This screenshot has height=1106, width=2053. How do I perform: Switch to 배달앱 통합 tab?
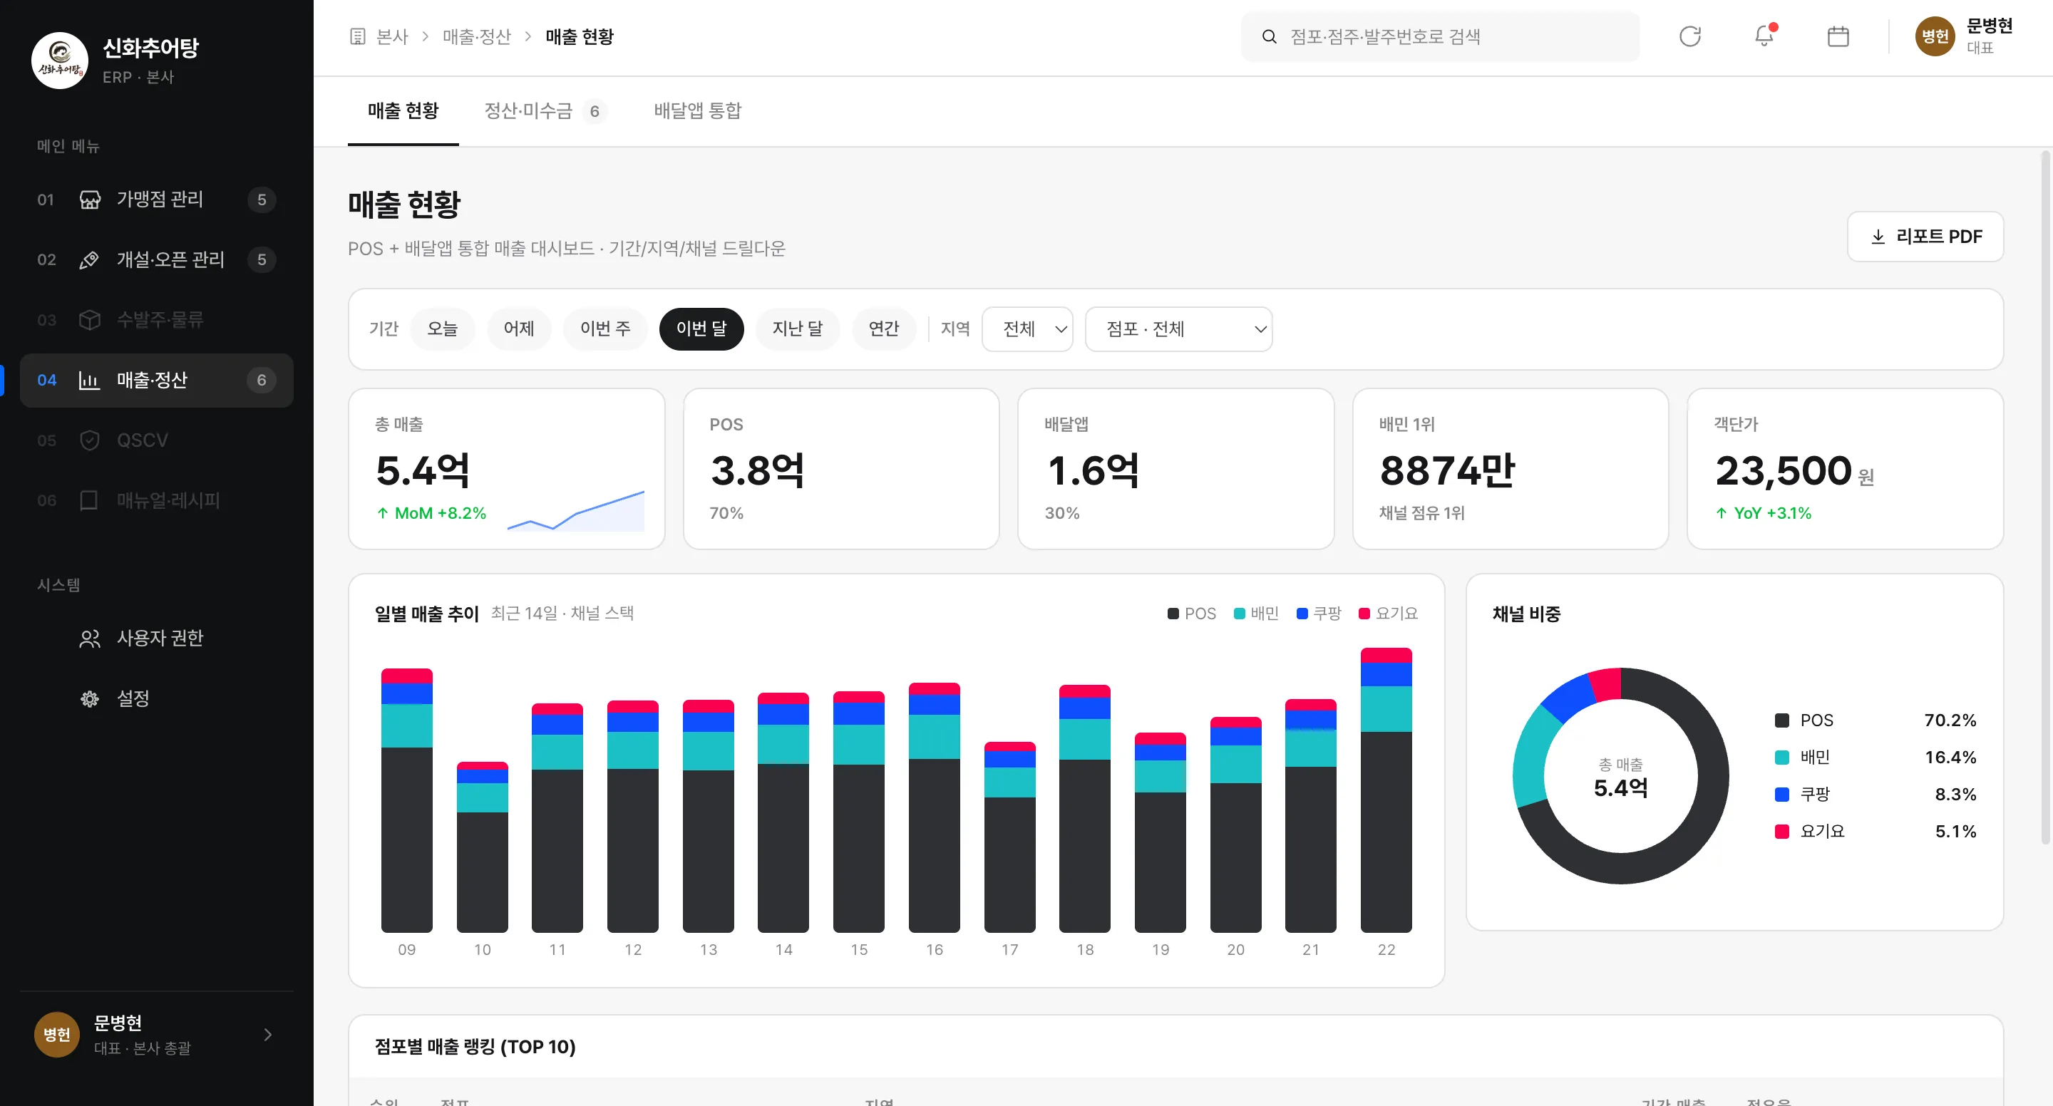coord(698,110)
